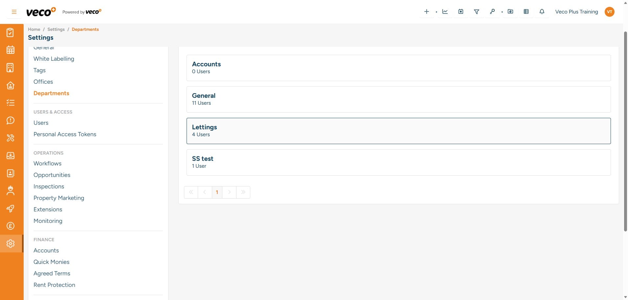Open Agreed Terms settings
Screen dimensions: 628x300
[x=52, y=273]
